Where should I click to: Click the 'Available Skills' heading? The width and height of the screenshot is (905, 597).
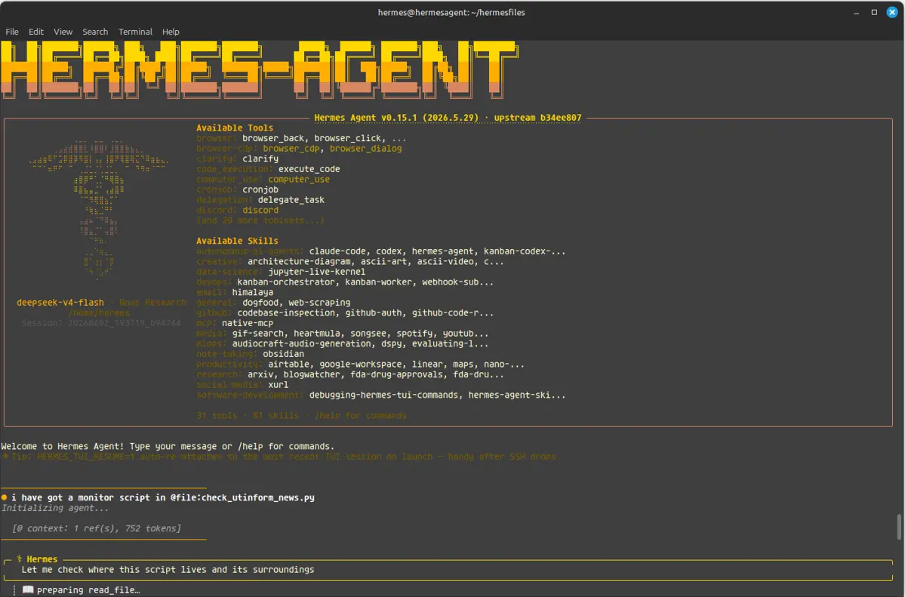click(237, 241)
